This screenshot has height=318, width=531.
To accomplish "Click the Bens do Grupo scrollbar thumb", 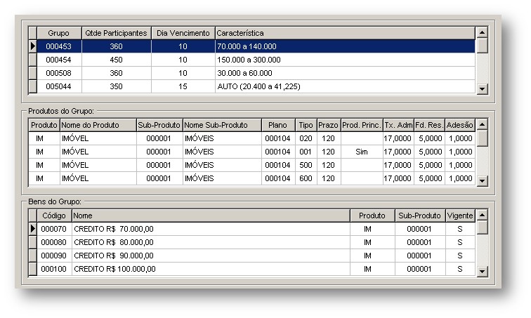I will click(x=482, y=227).
